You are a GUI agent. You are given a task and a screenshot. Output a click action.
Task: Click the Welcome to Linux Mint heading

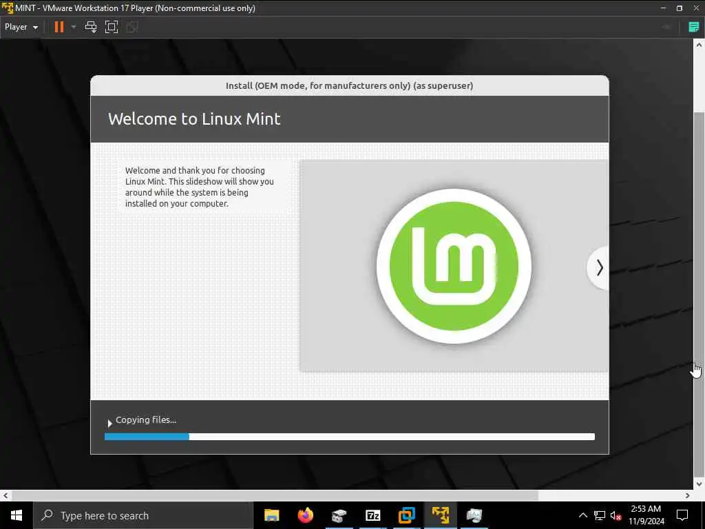click(194, 118)
